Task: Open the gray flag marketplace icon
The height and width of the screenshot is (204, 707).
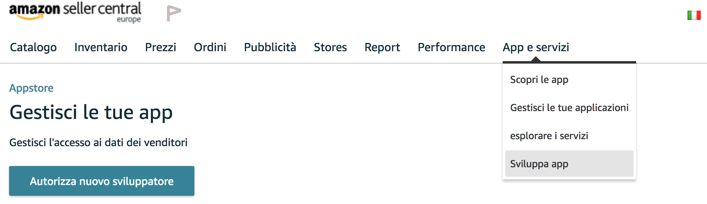Action: click(174, 13)
